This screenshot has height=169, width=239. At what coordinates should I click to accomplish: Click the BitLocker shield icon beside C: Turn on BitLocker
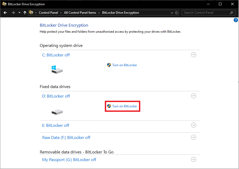(109, 65)
